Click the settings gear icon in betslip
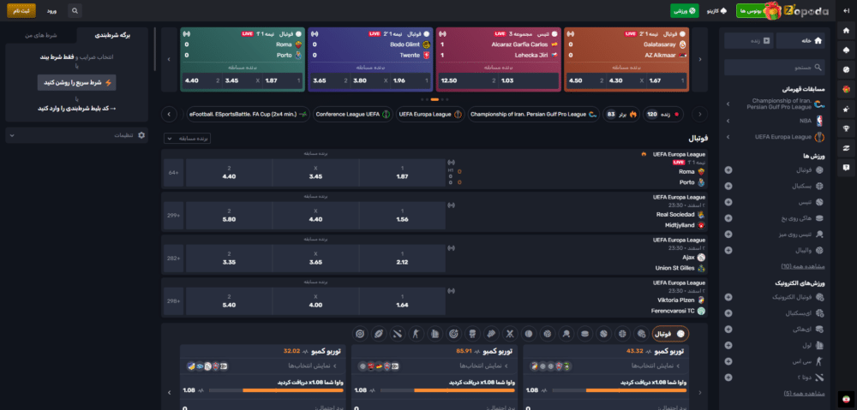857x410 pixels. pyautogui.click(x=141, y=135)
